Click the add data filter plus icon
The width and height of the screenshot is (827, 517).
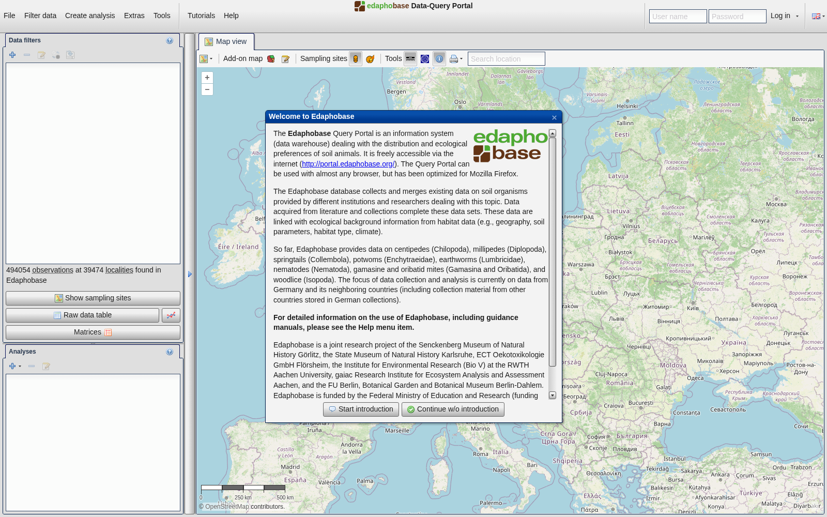pyautogui.click(x=12, y=55)
